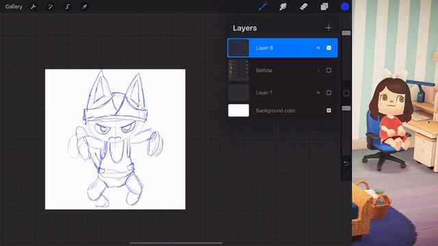Image resolution: width=438 pixels, height=246 pixels.
Task: Activate the Transform arrow tool
Action: [x=84, y=7]
